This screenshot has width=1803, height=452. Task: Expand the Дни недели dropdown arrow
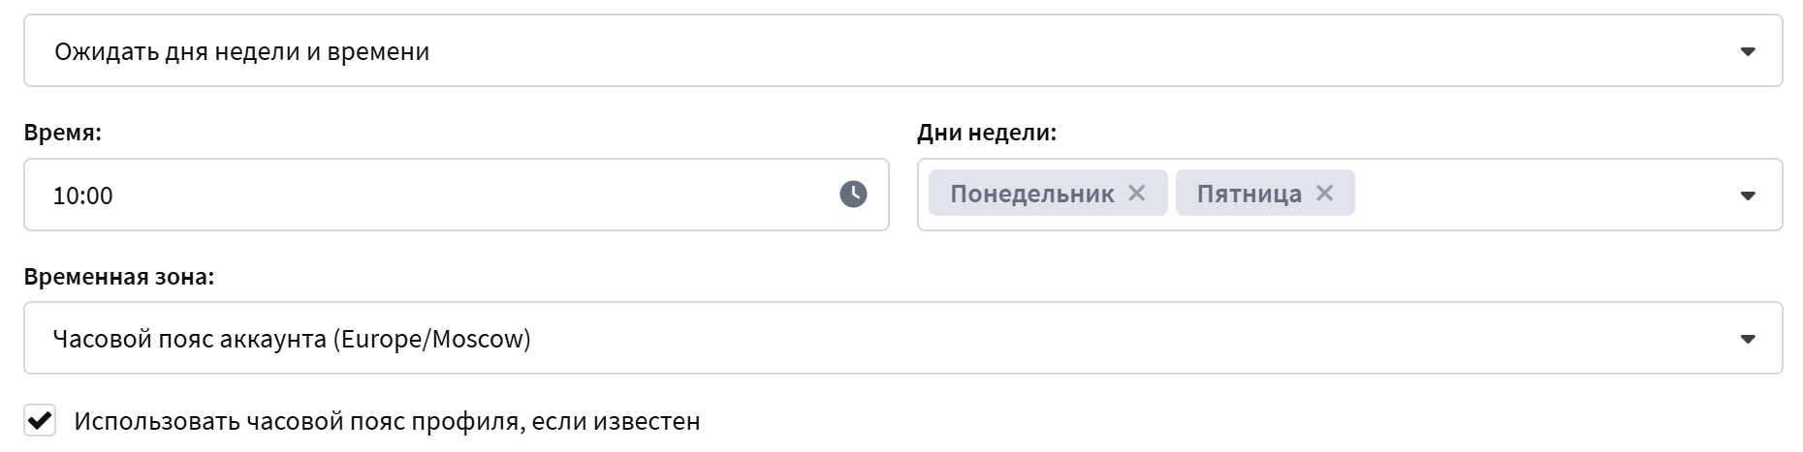pos(1748,196)
